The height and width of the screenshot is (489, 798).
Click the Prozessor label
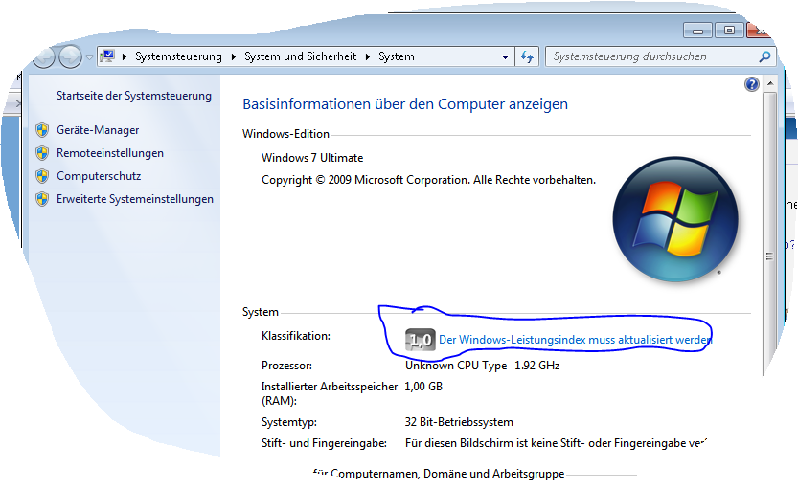tap(287, 366)
